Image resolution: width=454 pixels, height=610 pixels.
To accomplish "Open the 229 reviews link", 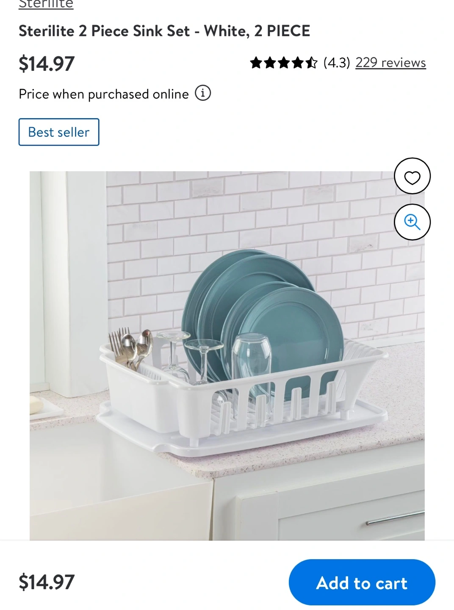I will pyautogui.click(x=390, y=62).
